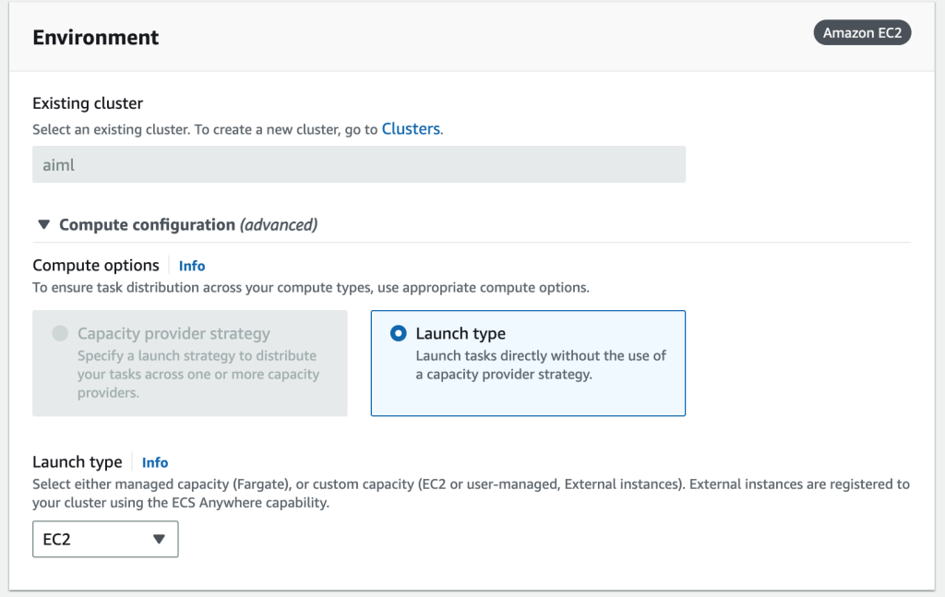Click the Launch type card description text
The height and width of the screenshot is (597, 945).
click(541, 365)
